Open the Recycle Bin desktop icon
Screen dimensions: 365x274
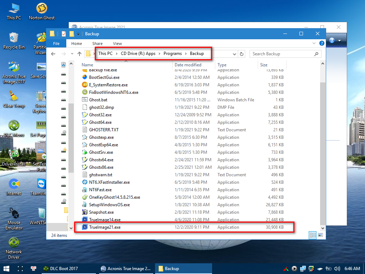pos(14,41)
